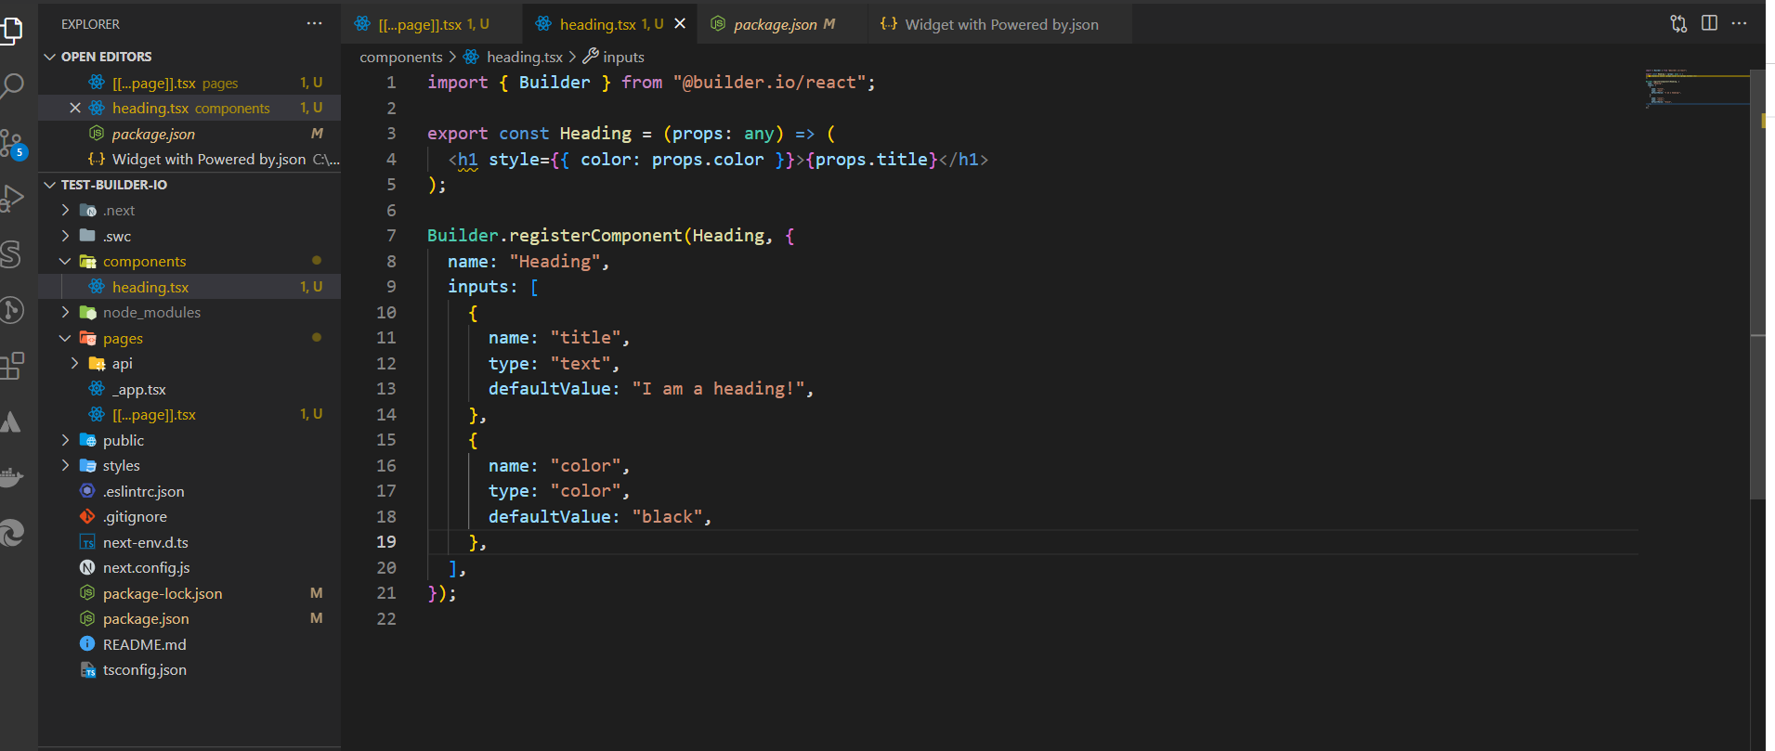Click the code minimap preview
Viewport: 1775px width, 751px height.
[x=1696, y=88]
